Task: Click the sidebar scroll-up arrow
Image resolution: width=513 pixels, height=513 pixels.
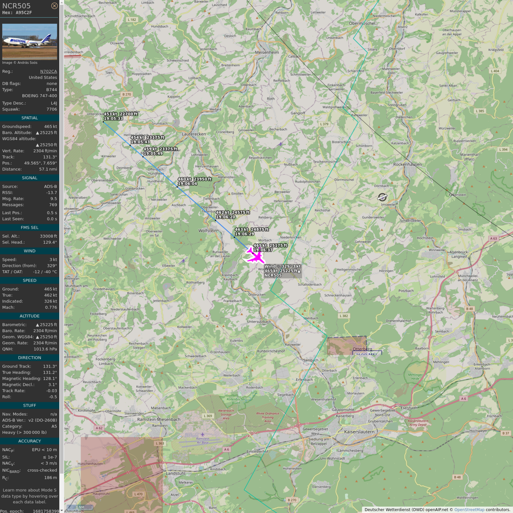Action: click(x=62, y=2)
